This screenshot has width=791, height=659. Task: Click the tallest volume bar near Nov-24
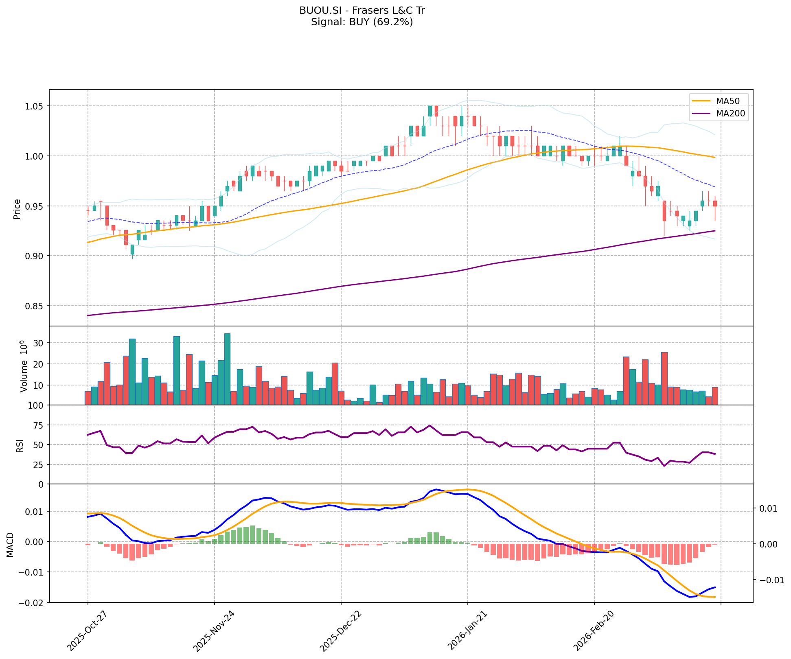227,369
